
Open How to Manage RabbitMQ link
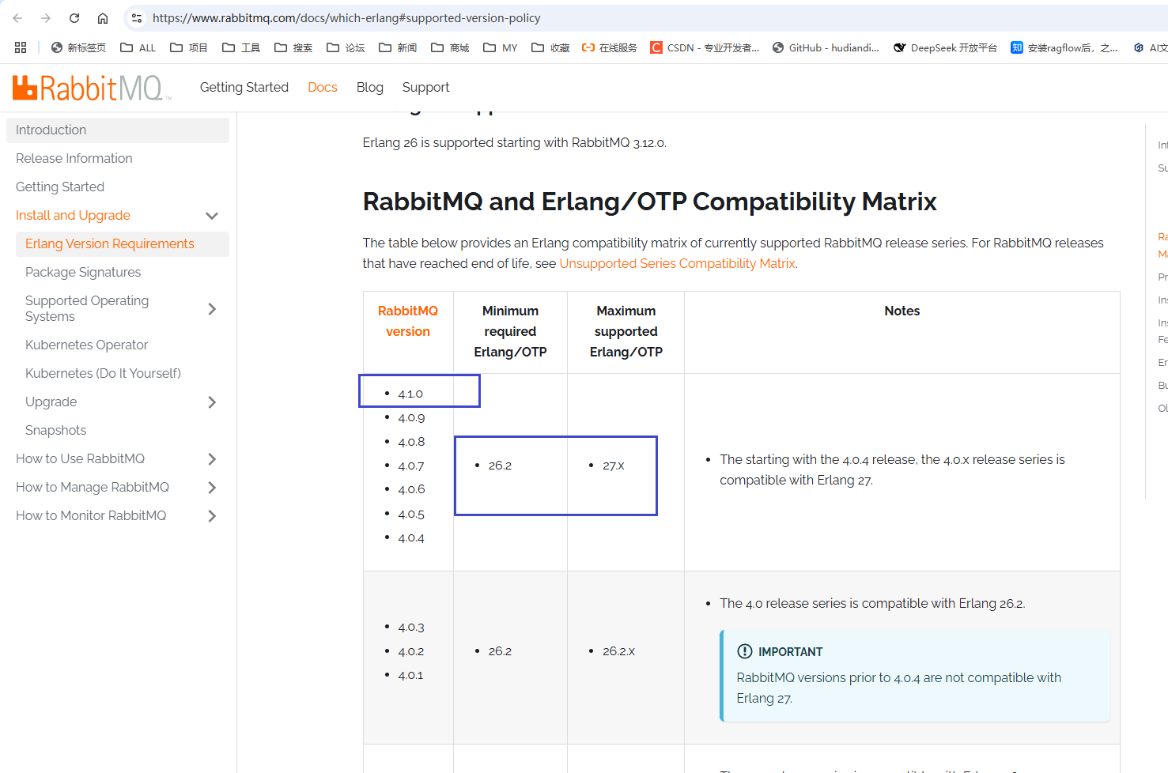pyautogui.click(x=93, y=487)
